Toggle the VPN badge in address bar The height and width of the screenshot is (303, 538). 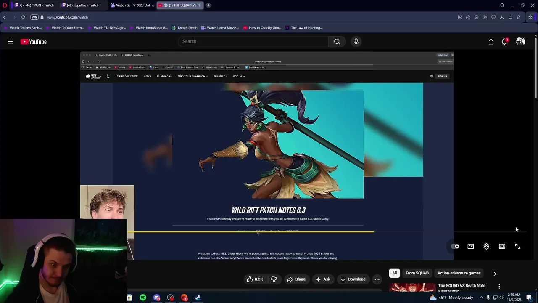pos(34,17)
